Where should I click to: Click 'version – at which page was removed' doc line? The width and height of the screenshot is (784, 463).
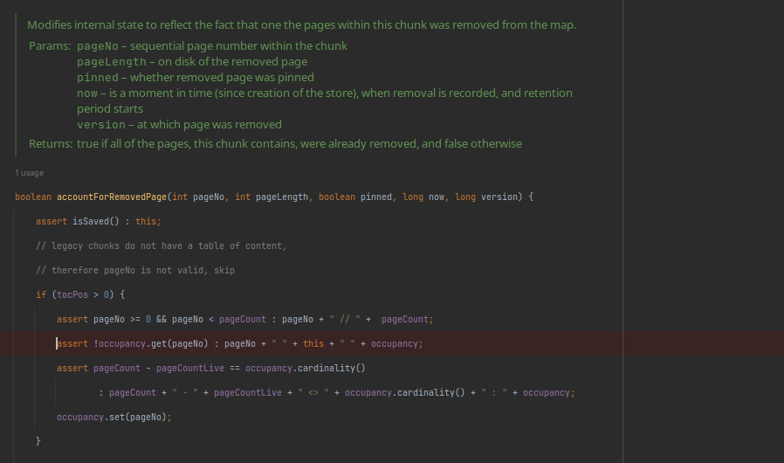(179, 125)
